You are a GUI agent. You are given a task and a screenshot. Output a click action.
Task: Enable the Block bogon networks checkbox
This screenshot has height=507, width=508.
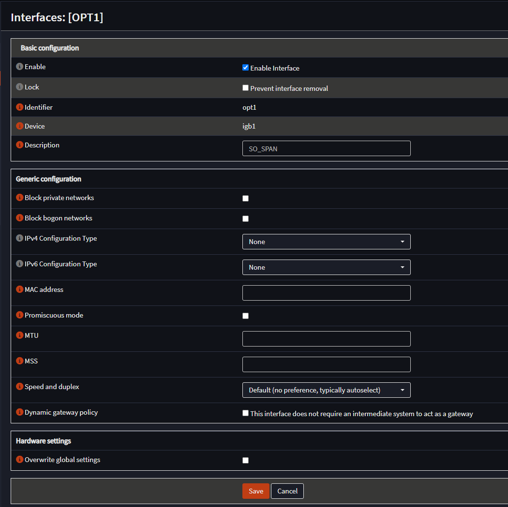(x=246, y=219)
